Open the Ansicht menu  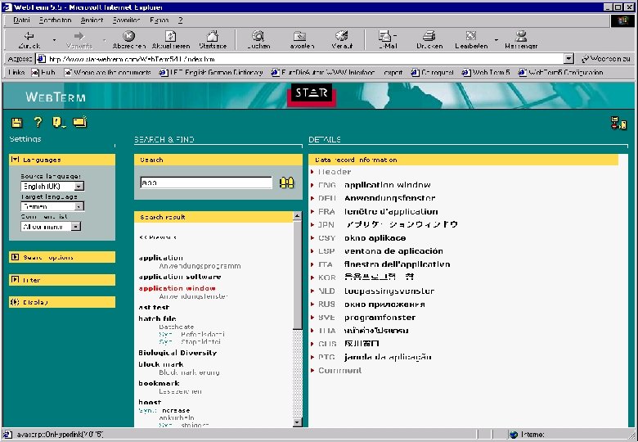(x=92, y=20)
